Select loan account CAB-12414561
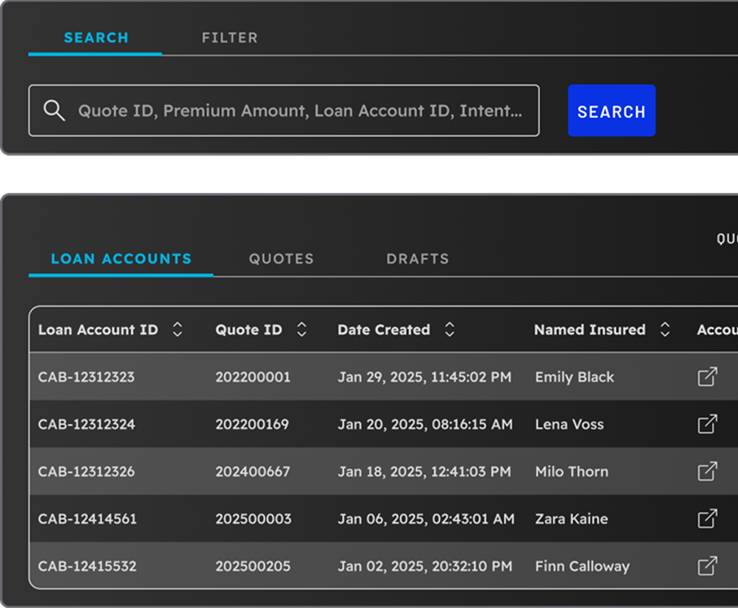Screen dimensions: 738x608 click(87, 519)
